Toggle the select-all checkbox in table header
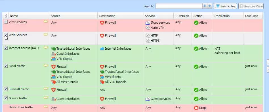Image resolution: width=269 pixels, height=112 pixels. 6,16
